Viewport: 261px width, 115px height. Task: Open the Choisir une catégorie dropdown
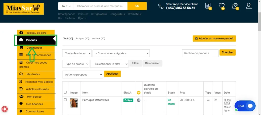coord(121,53)
